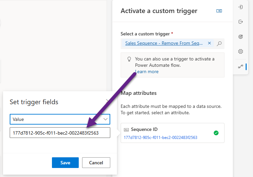The image size is (253, 177).
Task: Click the green checkmark on Sequence ID
Action: coord(216,133)
